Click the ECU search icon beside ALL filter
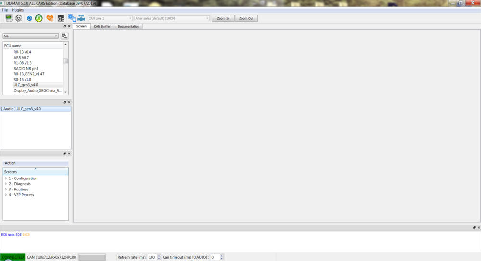Image resolution: width=481 pixels, height=261 pixels. point(64,36)
